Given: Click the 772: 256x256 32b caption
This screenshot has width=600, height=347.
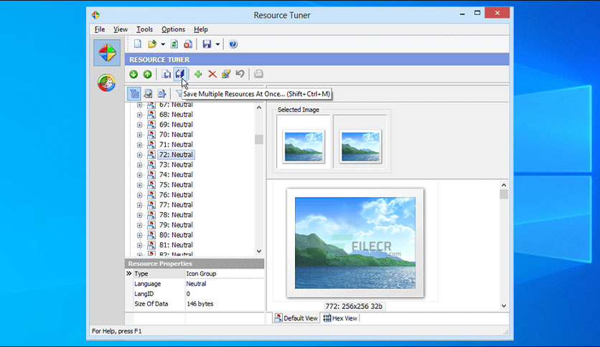Looking at the screenshot, I should coord(354,306).
